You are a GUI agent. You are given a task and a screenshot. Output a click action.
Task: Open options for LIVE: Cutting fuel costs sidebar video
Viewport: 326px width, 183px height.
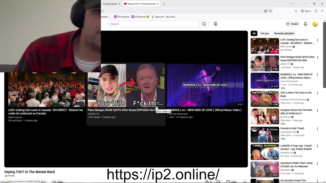pos(317,40)
